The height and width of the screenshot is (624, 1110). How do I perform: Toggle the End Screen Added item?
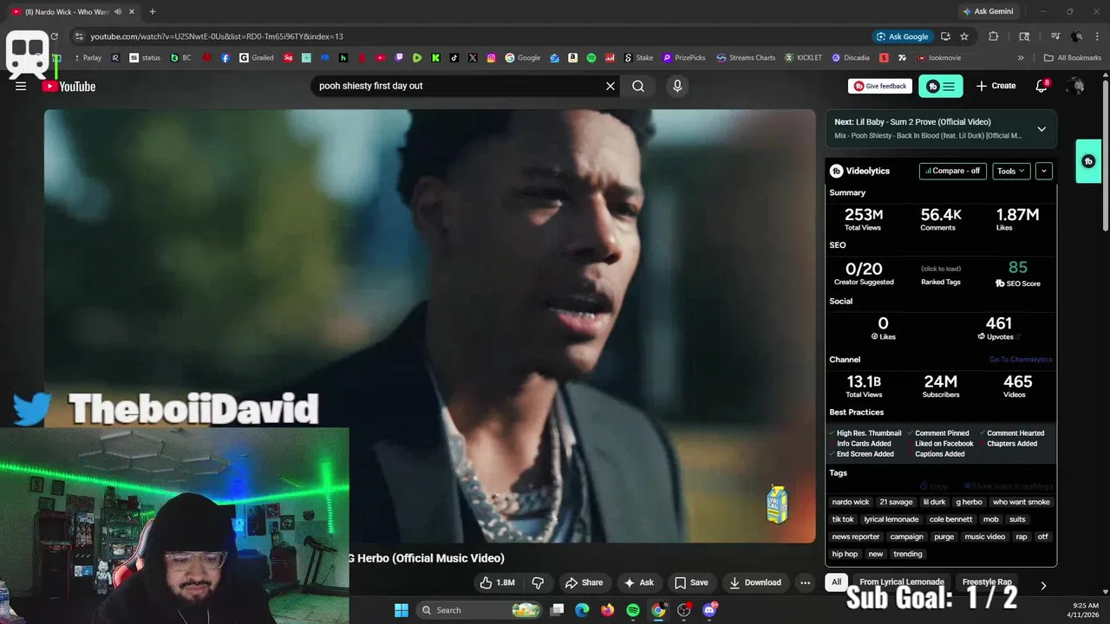point(862,454)
